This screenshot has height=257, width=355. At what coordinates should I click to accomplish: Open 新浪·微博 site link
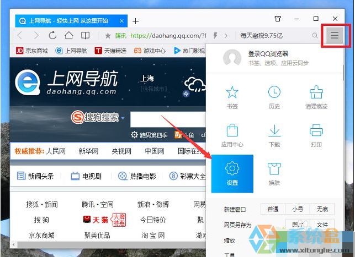pos(153,204)
